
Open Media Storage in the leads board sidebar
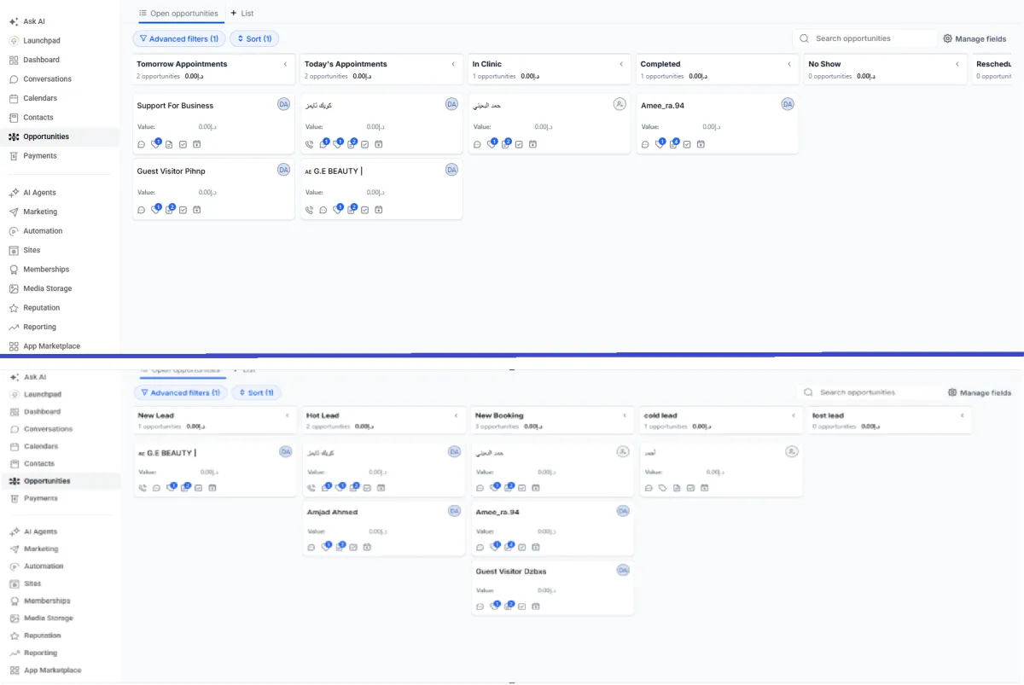pos(49,618)
